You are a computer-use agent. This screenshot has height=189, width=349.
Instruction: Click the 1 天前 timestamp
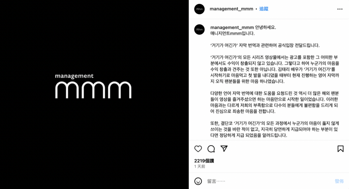click(x=200, y=167)
